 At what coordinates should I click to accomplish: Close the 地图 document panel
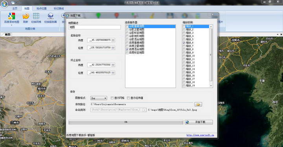point(281,34)
